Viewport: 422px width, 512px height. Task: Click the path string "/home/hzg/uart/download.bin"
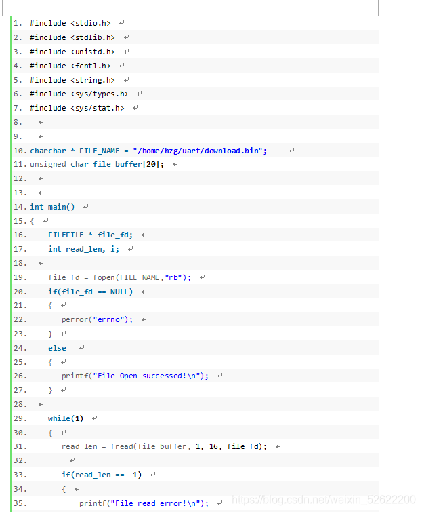(x=198, y=151)
